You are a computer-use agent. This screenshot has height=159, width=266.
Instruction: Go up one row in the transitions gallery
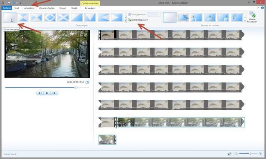pos(125,14)
